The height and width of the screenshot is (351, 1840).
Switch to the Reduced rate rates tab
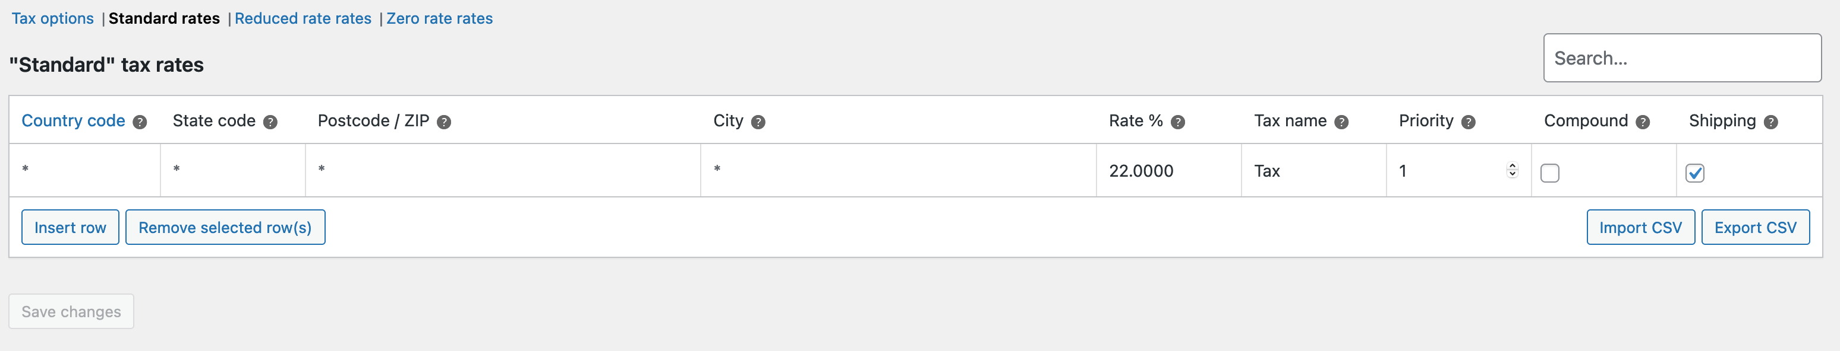click(x=305, y=18)
